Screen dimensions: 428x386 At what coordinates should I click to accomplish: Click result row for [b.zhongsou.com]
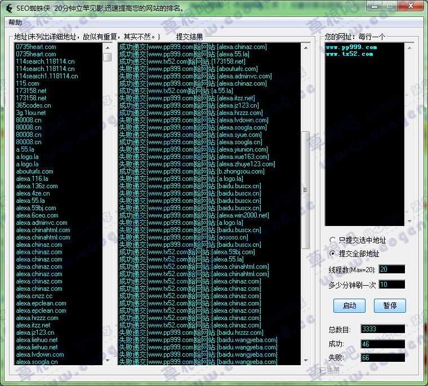coord(192,171)
